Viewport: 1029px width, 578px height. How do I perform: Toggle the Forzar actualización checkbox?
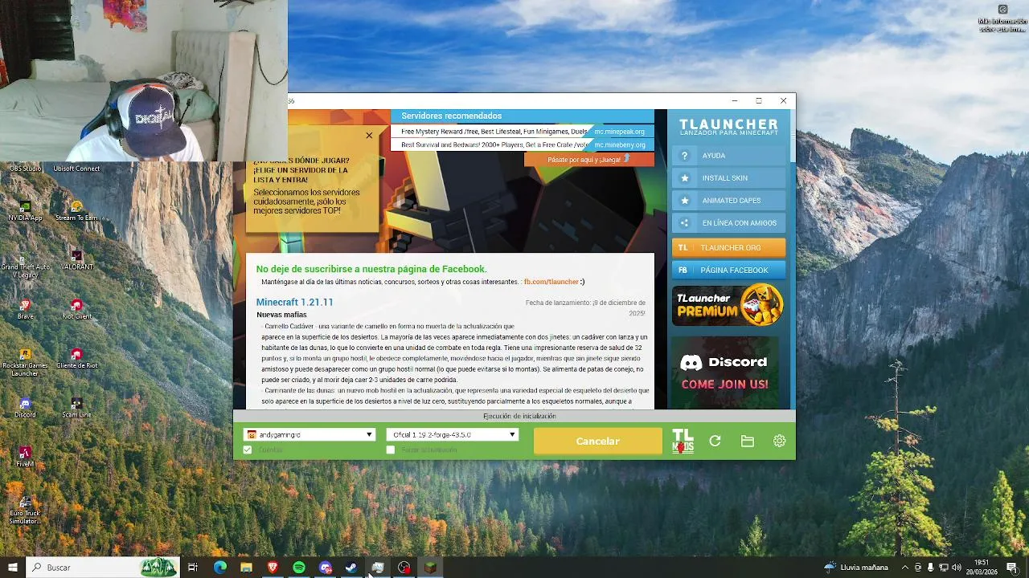(391, 450)
